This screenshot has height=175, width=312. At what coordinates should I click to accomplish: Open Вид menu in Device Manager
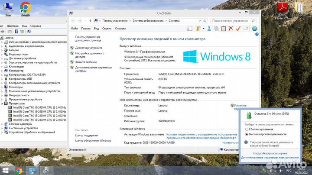click(x=24, y=26)
